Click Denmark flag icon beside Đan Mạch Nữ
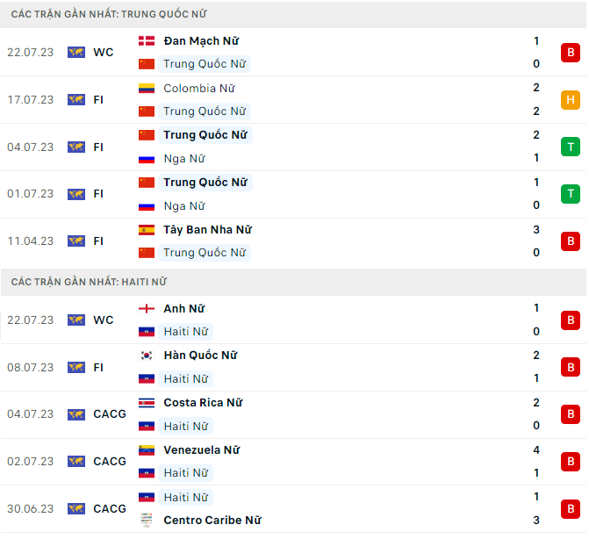Screen dimensions: 589x539 click(147, 40)
